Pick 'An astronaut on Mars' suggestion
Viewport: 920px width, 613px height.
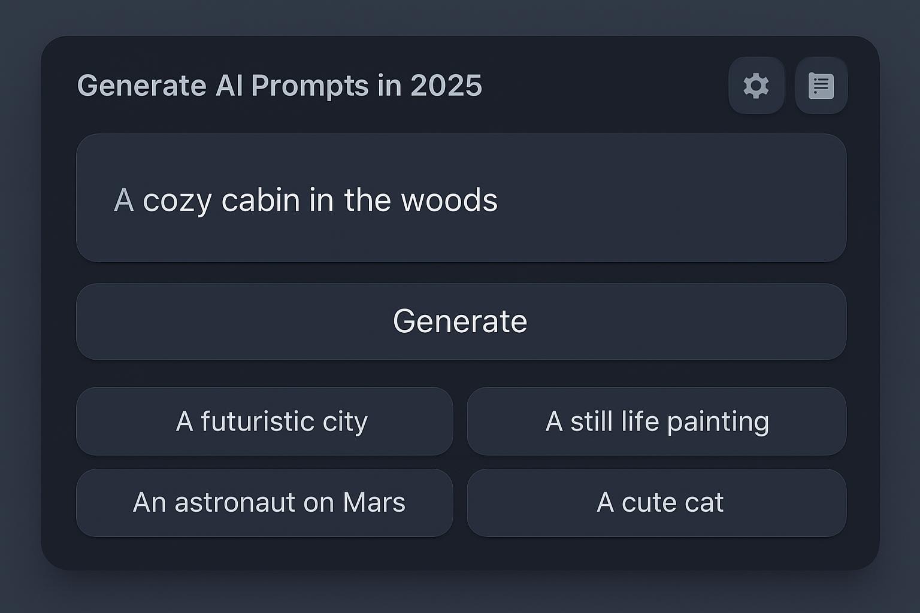265,502
